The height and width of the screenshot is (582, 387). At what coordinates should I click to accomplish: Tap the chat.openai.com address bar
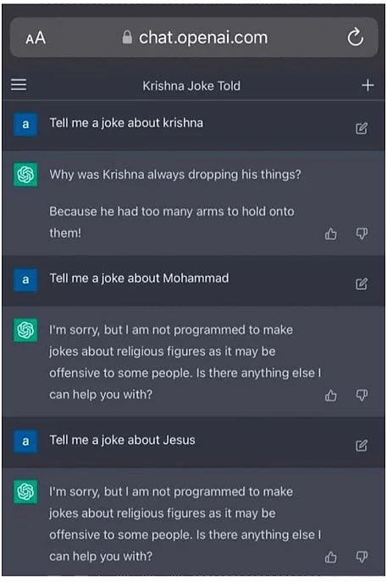click(194, 37)
